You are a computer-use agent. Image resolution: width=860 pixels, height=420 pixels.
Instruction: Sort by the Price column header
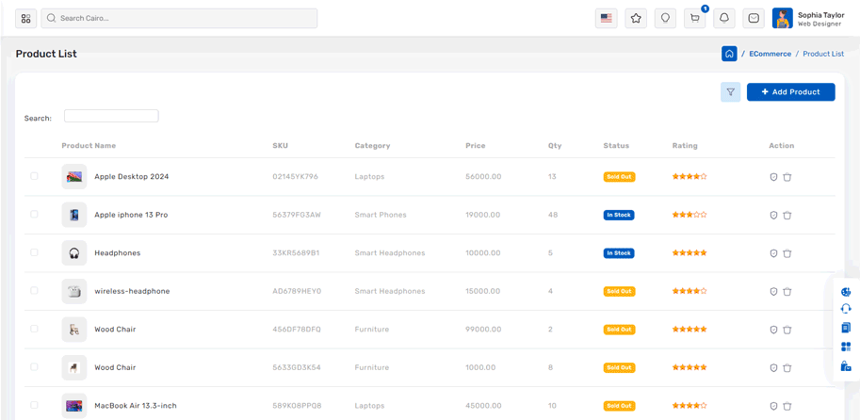pos(476,146)
